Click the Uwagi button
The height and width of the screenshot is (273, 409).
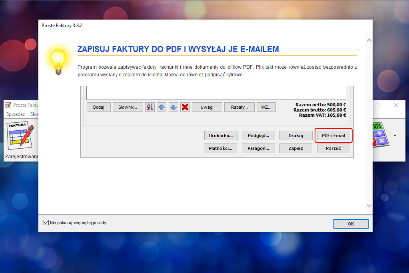pyautogui.click(x=207, y=107)
